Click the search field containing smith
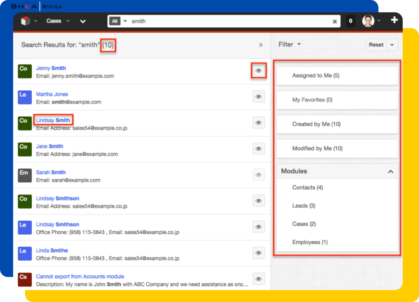419x302 pixels. [x=230, y=21]
